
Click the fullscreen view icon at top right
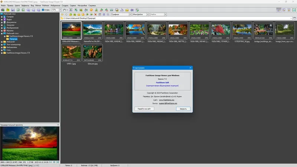point(294,10)
